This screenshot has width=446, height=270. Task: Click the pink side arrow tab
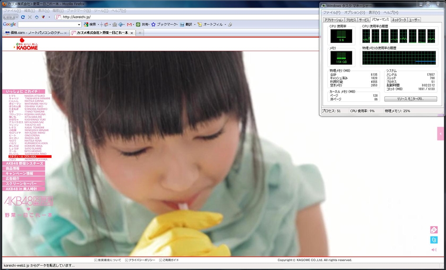pyautogui.click(x=441, y=133)
